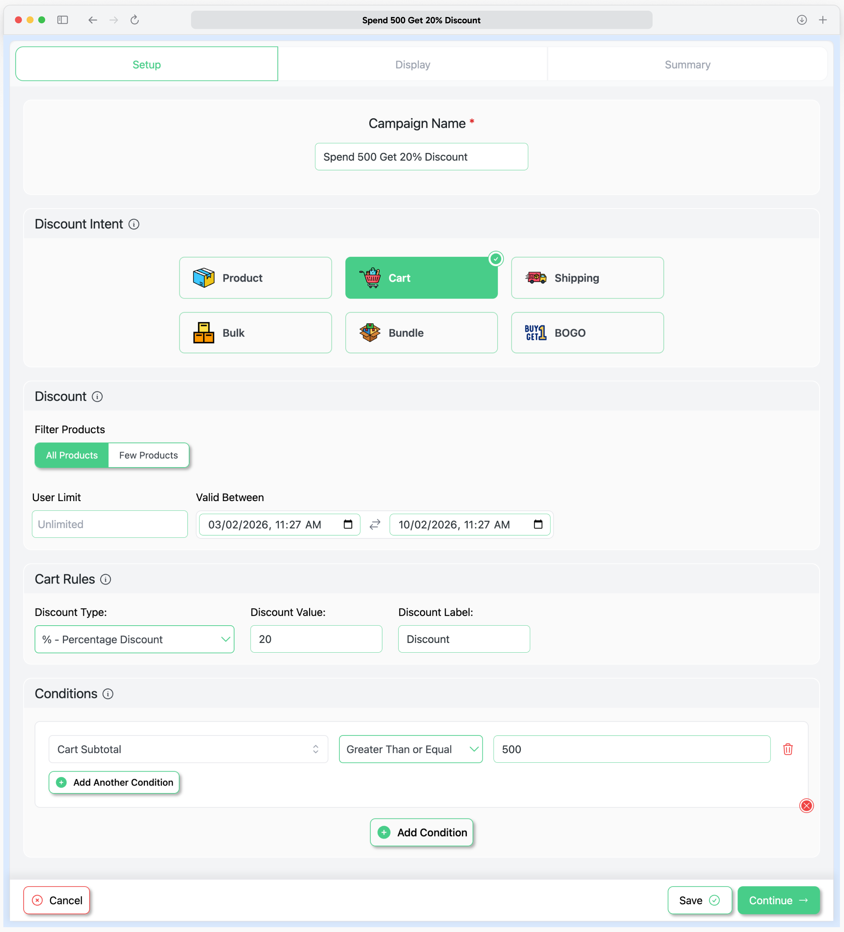Open the start date calendar picker icon
The width and height of the screenshot is (844, 932).
[348, 524]
